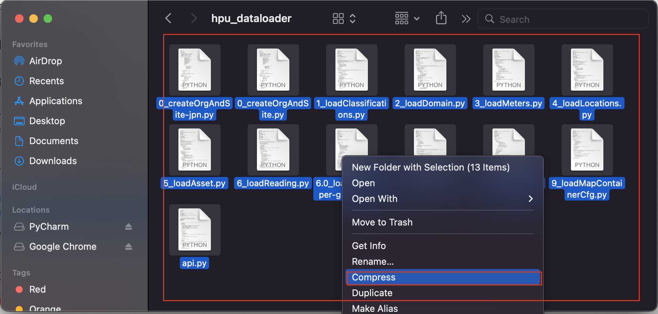This screenshot has height=314, width=658.
Task: Click the 3_loadMeters.py file name
Action: click(x=508, y=103)
